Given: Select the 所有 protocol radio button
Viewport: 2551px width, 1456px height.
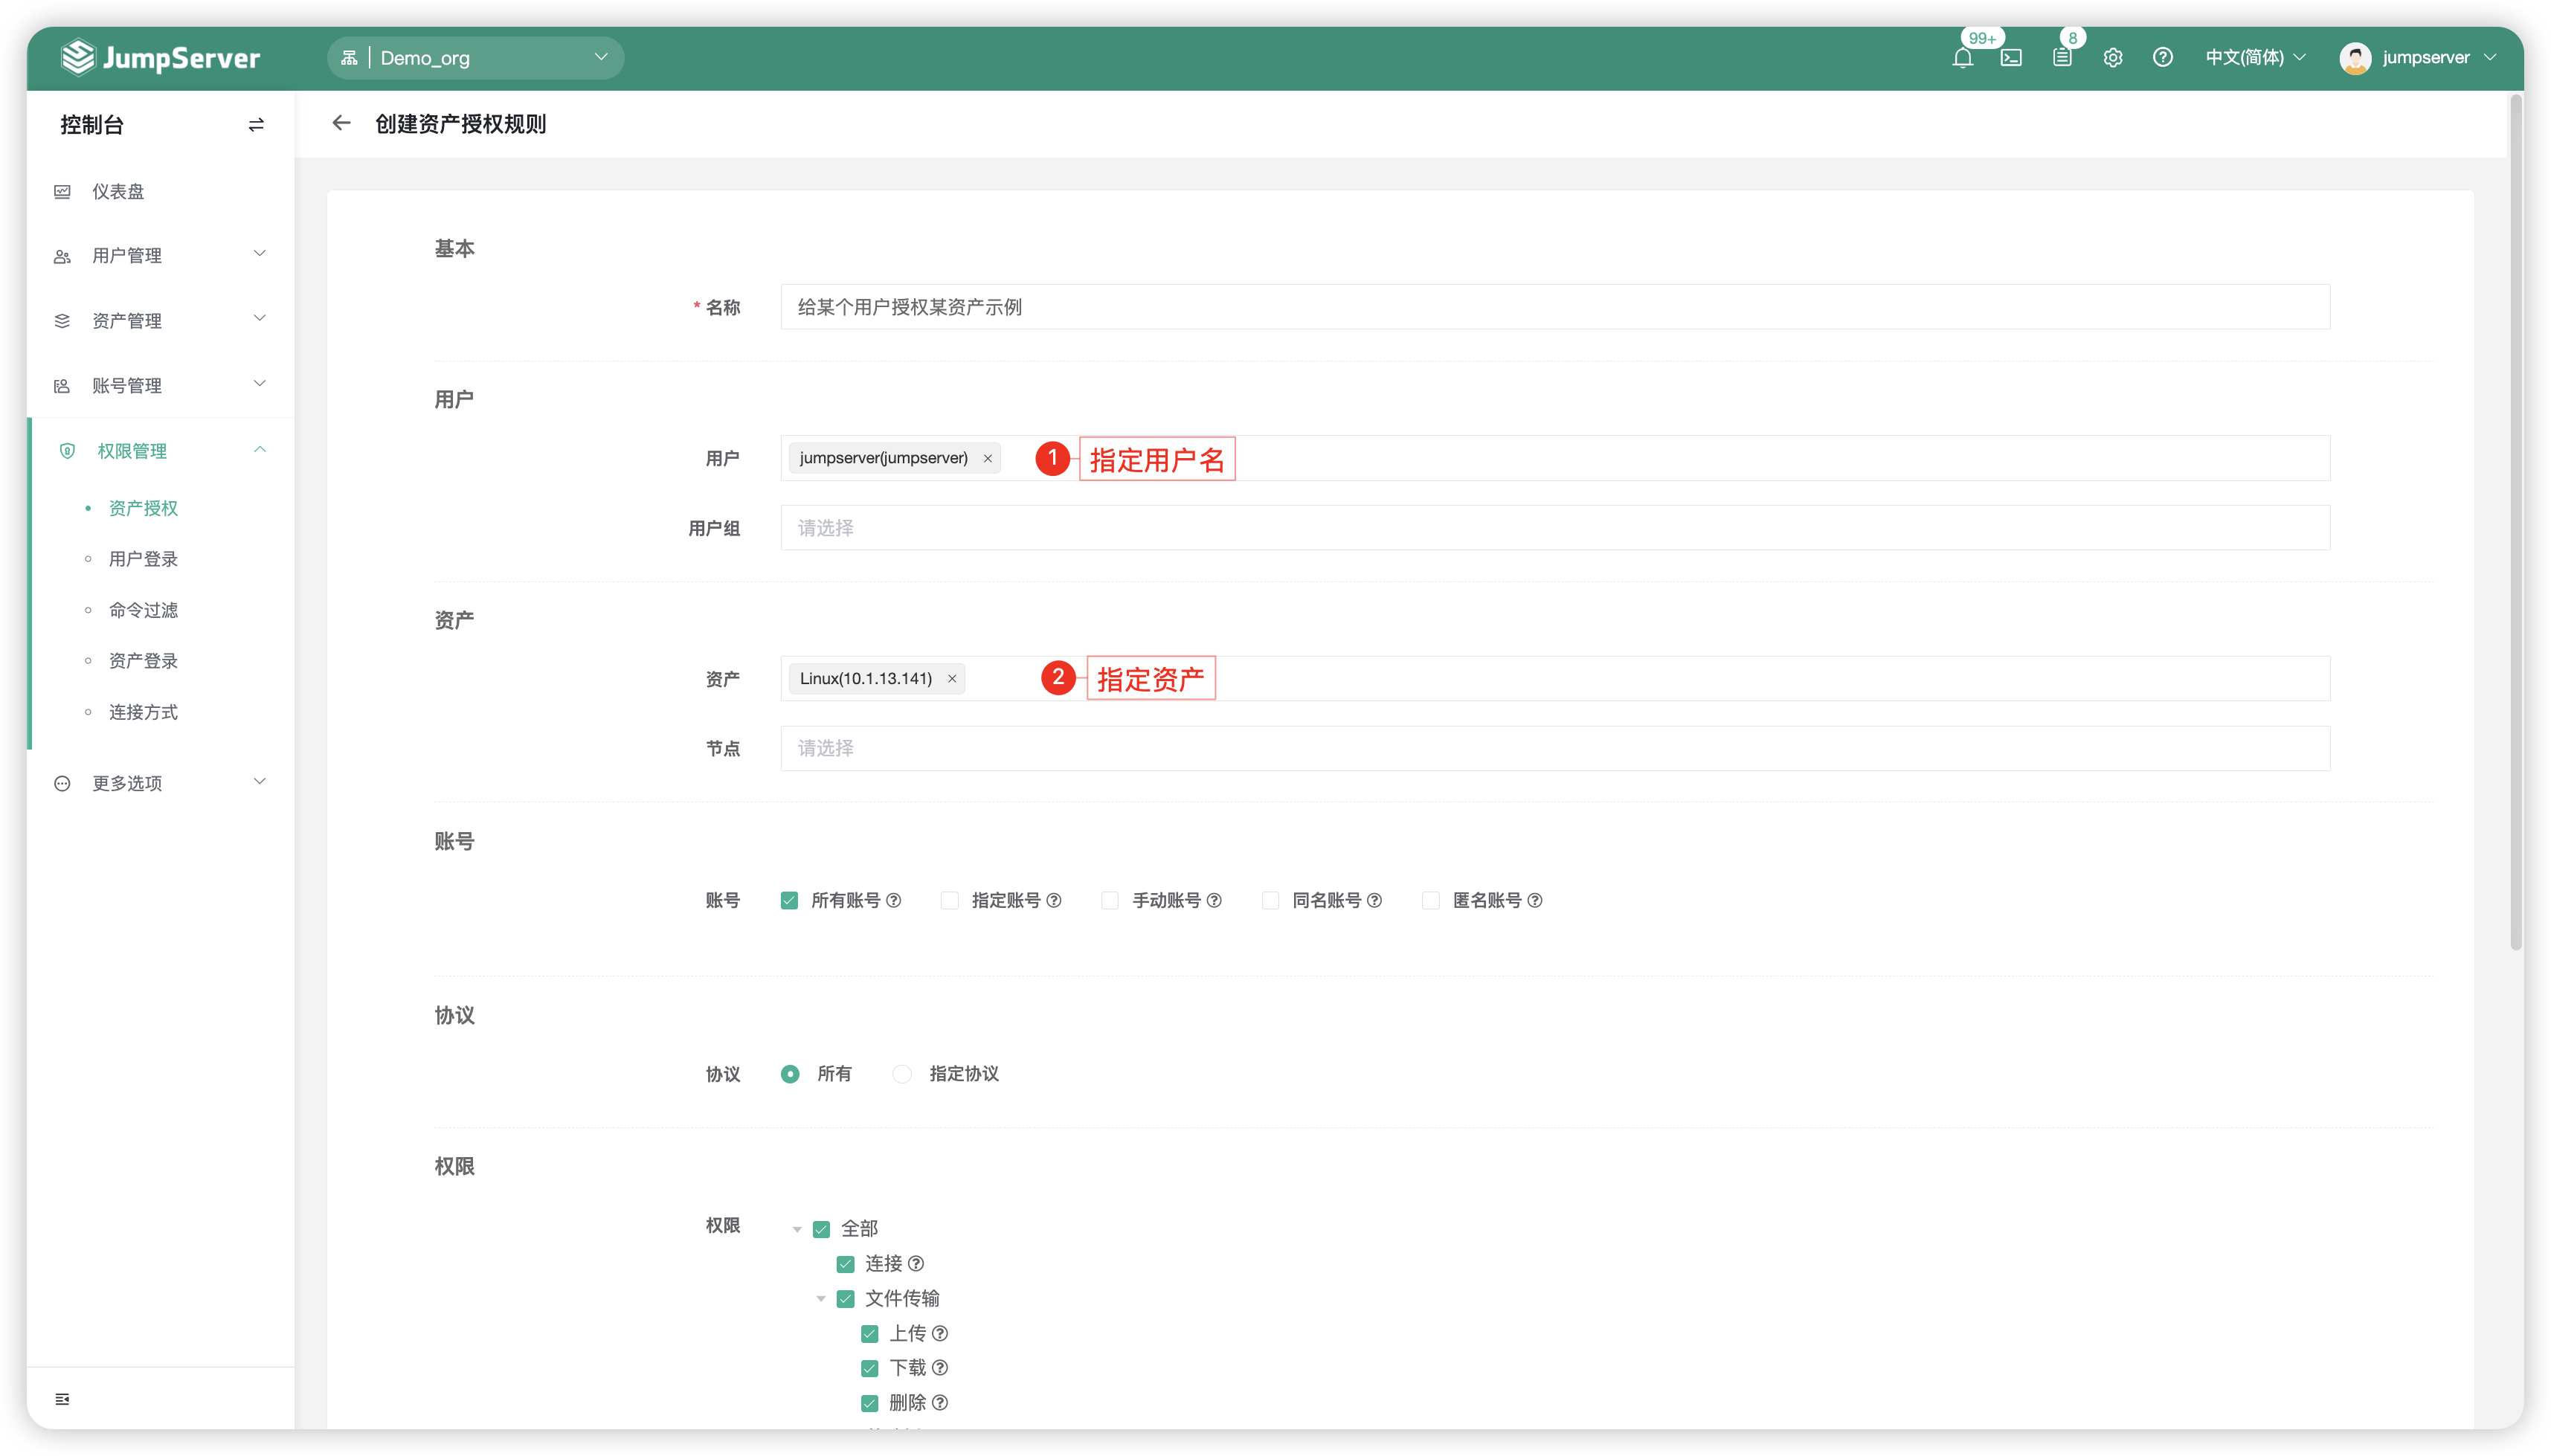Looking at the screenshot, I should tap(790, 1073).
